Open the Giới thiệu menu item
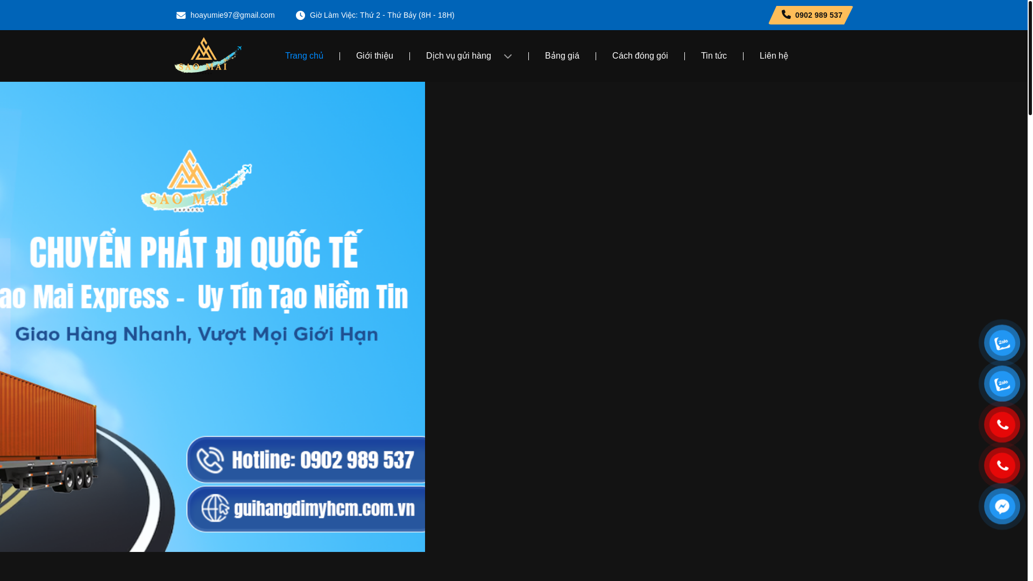This screenshot has width=1033, height=581. [374, 56]
